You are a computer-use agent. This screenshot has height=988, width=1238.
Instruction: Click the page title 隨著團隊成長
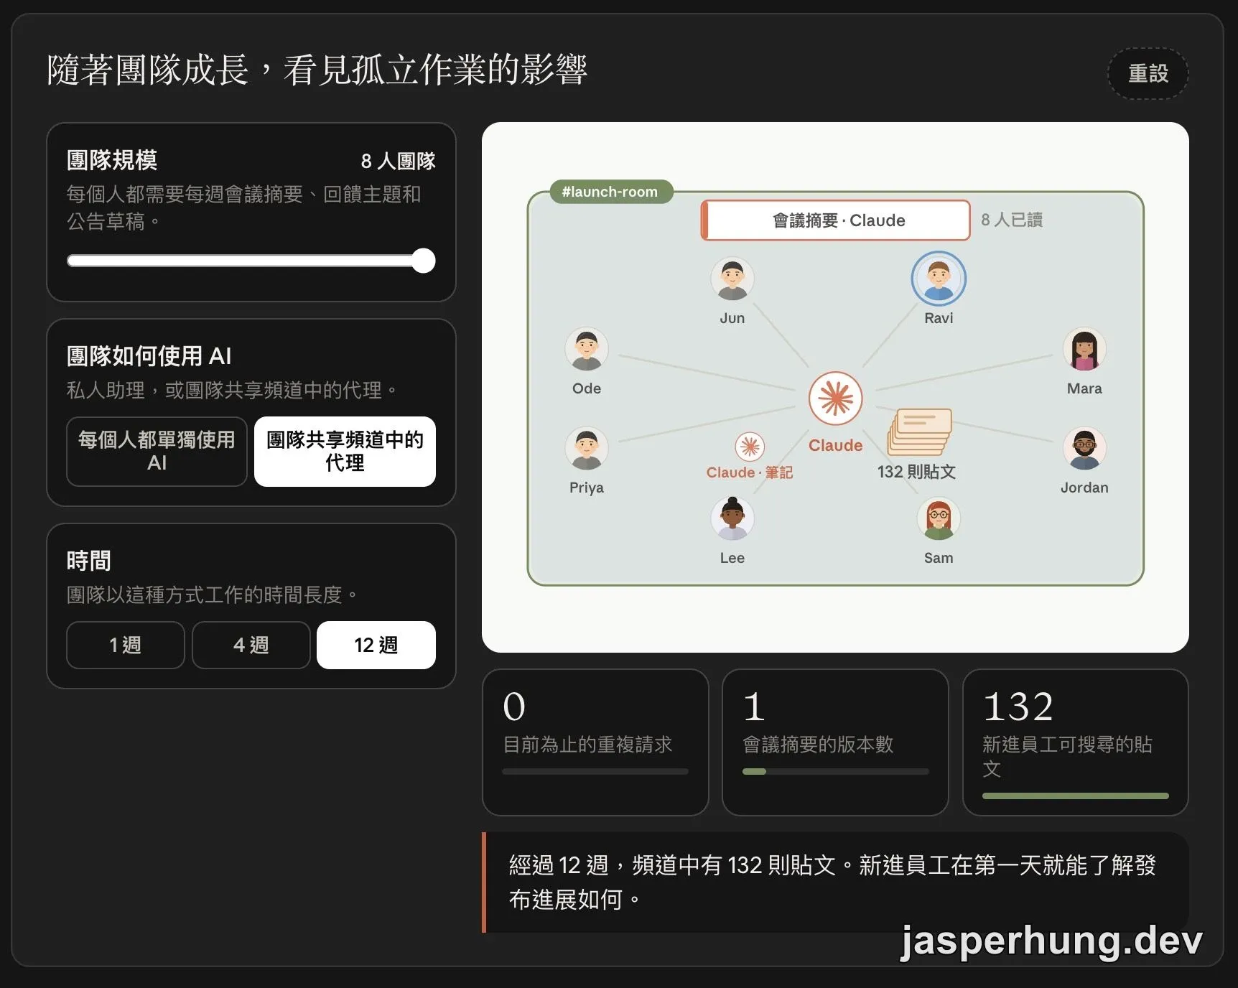click(x=317, y=70)
